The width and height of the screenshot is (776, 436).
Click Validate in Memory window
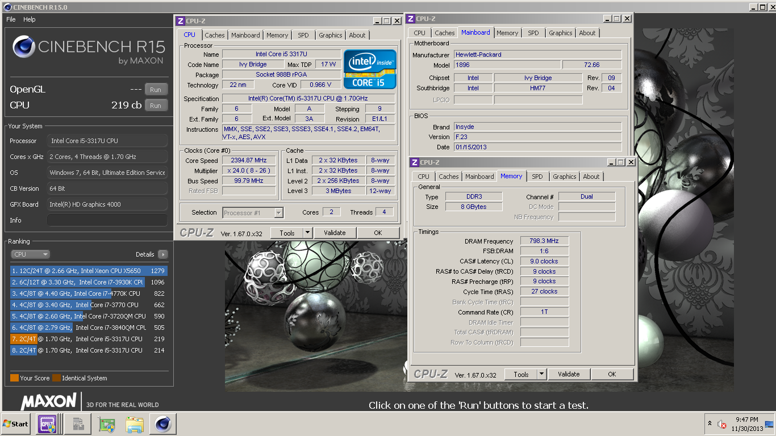click(x=569, y=375)
